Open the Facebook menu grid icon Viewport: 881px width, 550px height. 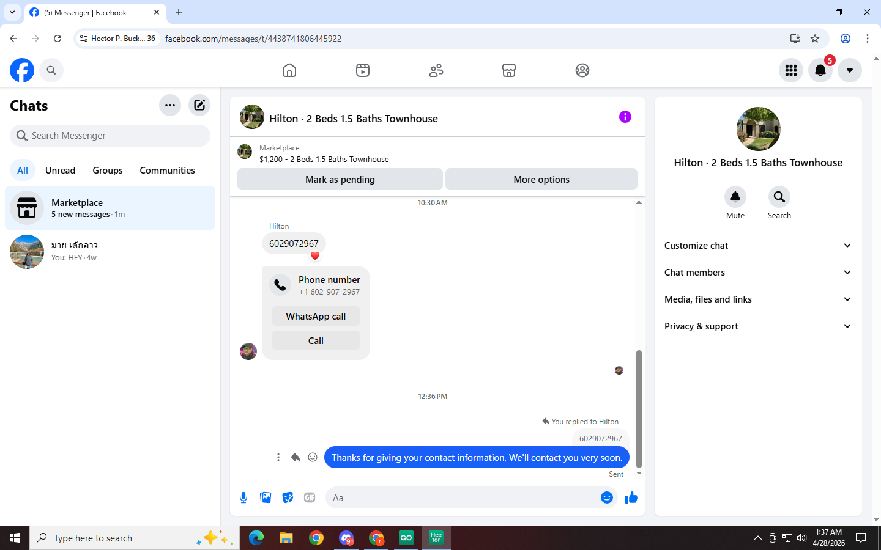[x=791, y=70]
